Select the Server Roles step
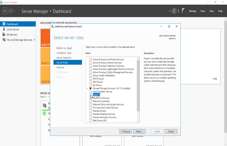227x146 pixels. (68, 62)
